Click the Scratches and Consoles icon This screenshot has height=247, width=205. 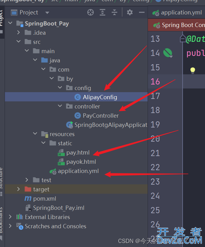[20, 226]
